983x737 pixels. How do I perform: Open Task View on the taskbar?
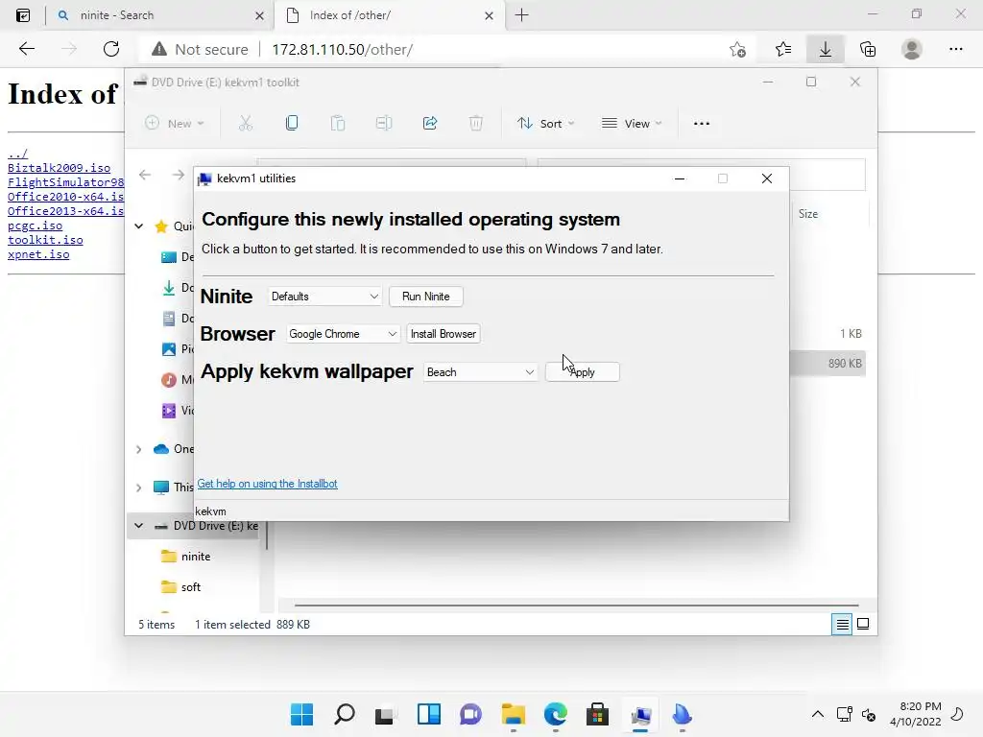click(385, 714)
